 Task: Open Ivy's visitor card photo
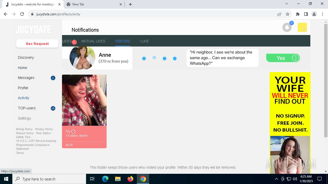click(x=84, y=100)
